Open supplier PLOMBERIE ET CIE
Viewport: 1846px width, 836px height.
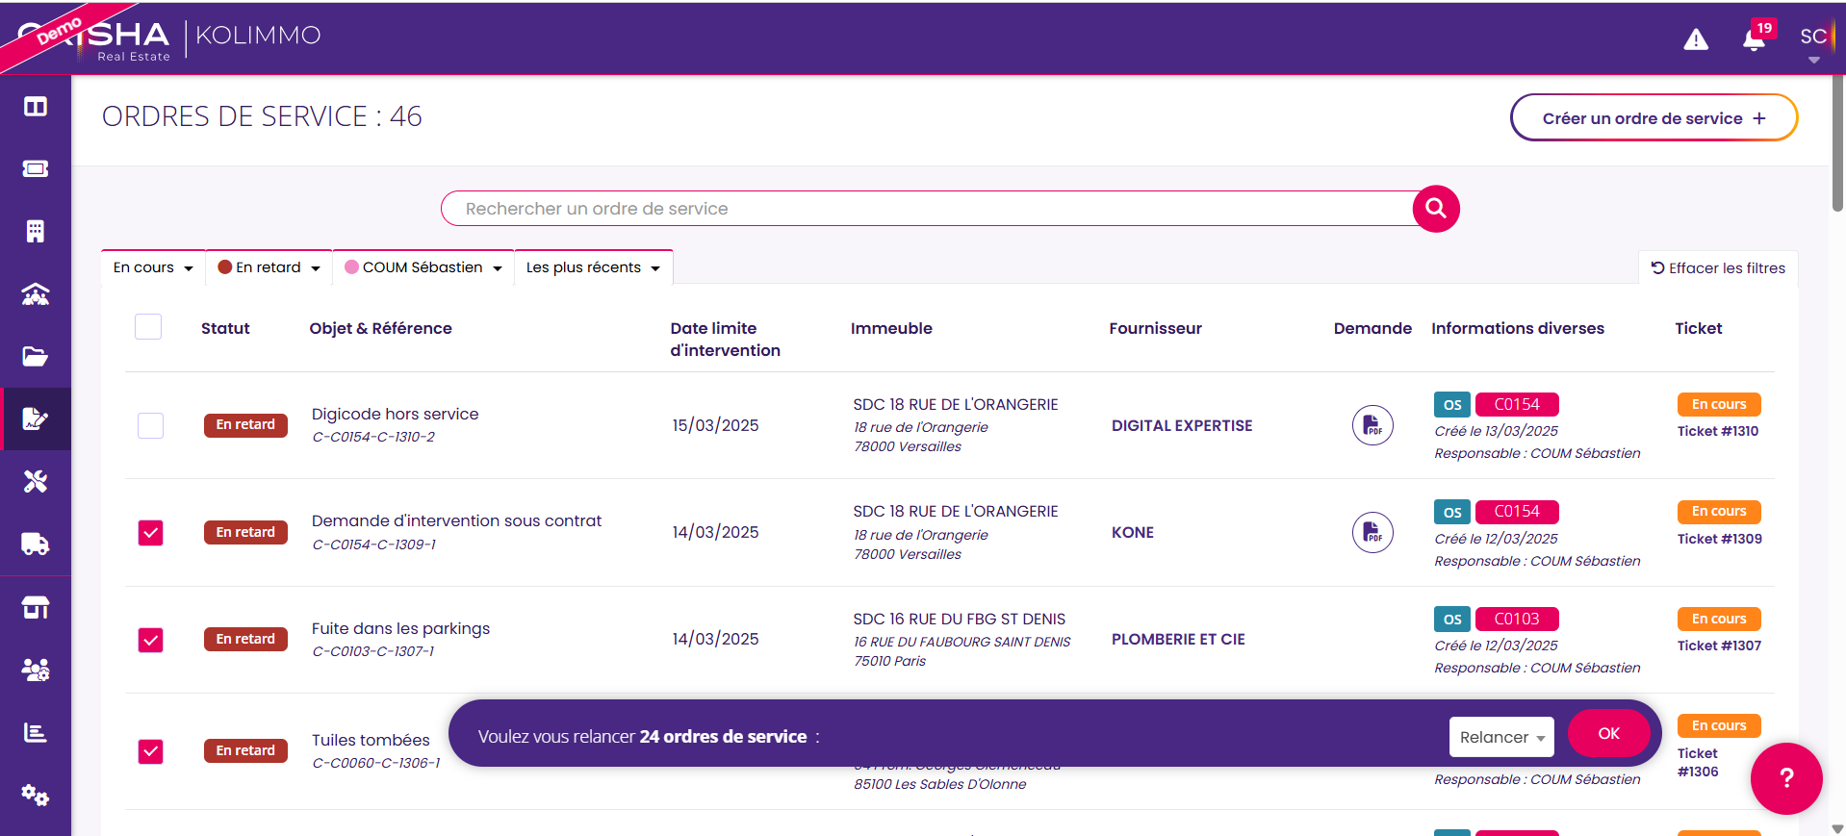click(x=1178, y=639)
